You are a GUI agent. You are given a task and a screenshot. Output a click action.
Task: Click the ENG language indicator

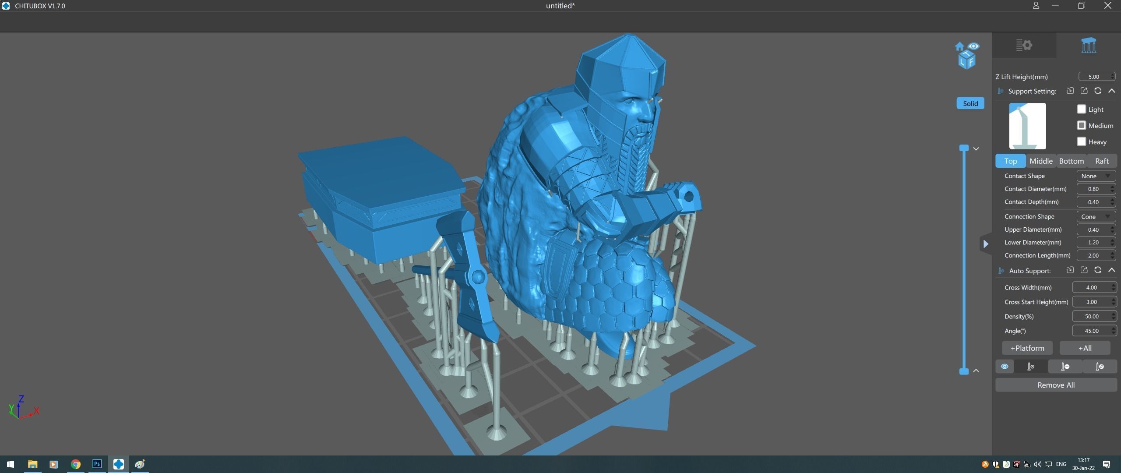click(x=1061, y=464)
